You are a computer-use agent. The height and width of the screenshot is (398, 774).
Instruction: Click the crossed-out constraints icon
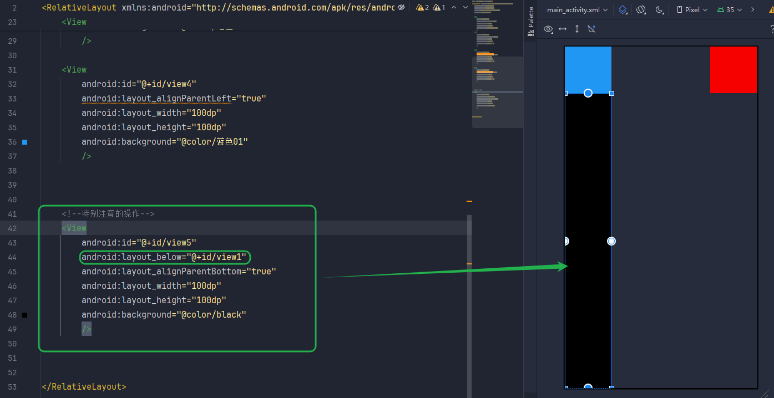coord(591,29)
